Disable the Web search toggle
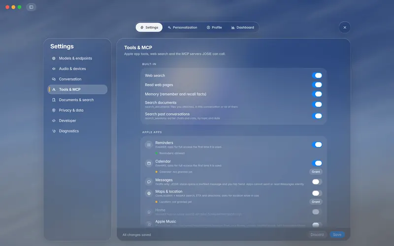Screen dimensions: 394x246 point(317,75)
